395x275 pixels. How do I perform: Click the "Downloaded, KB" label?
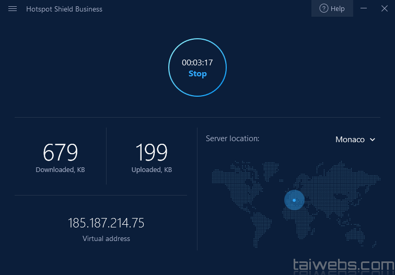pyautogui.click(x=60, y=170)
